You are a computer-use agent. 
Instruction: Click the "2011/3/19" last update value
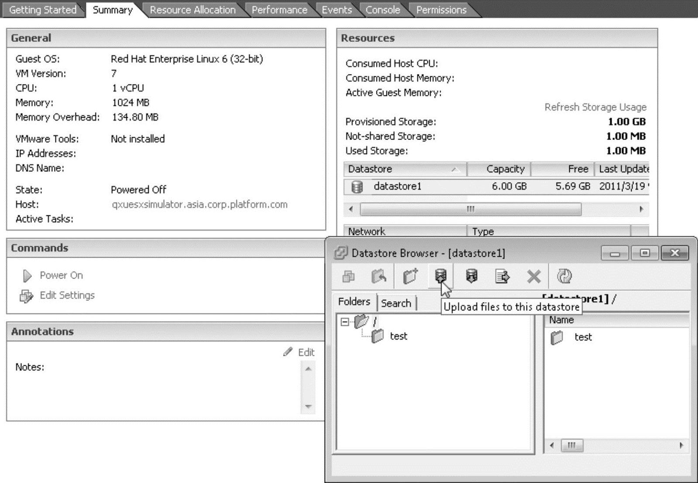pos(622,187)
